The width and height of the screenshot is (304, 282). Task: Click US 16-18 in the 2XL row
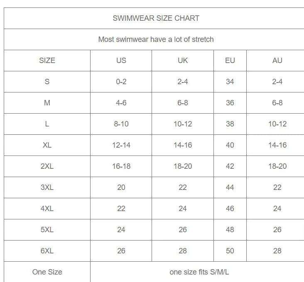[x=121, y=166]
